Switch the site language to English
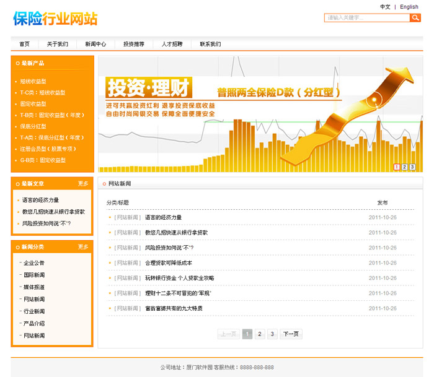 point(409,7)
